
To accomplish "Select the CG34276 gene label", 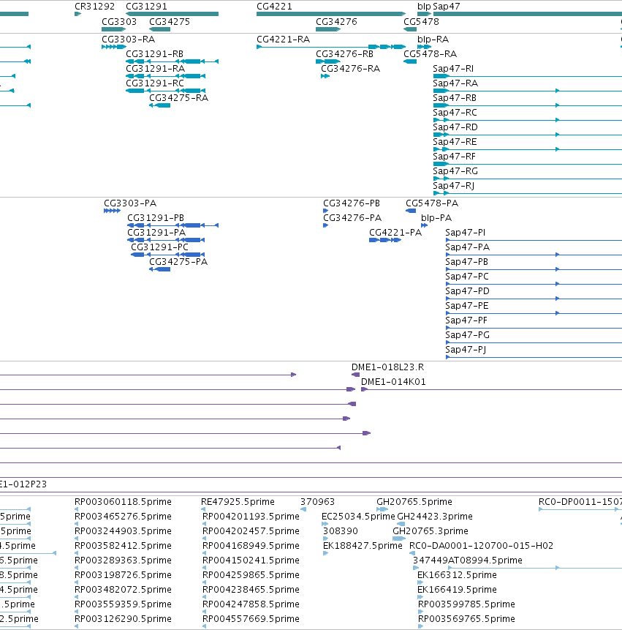I will 336,22.
